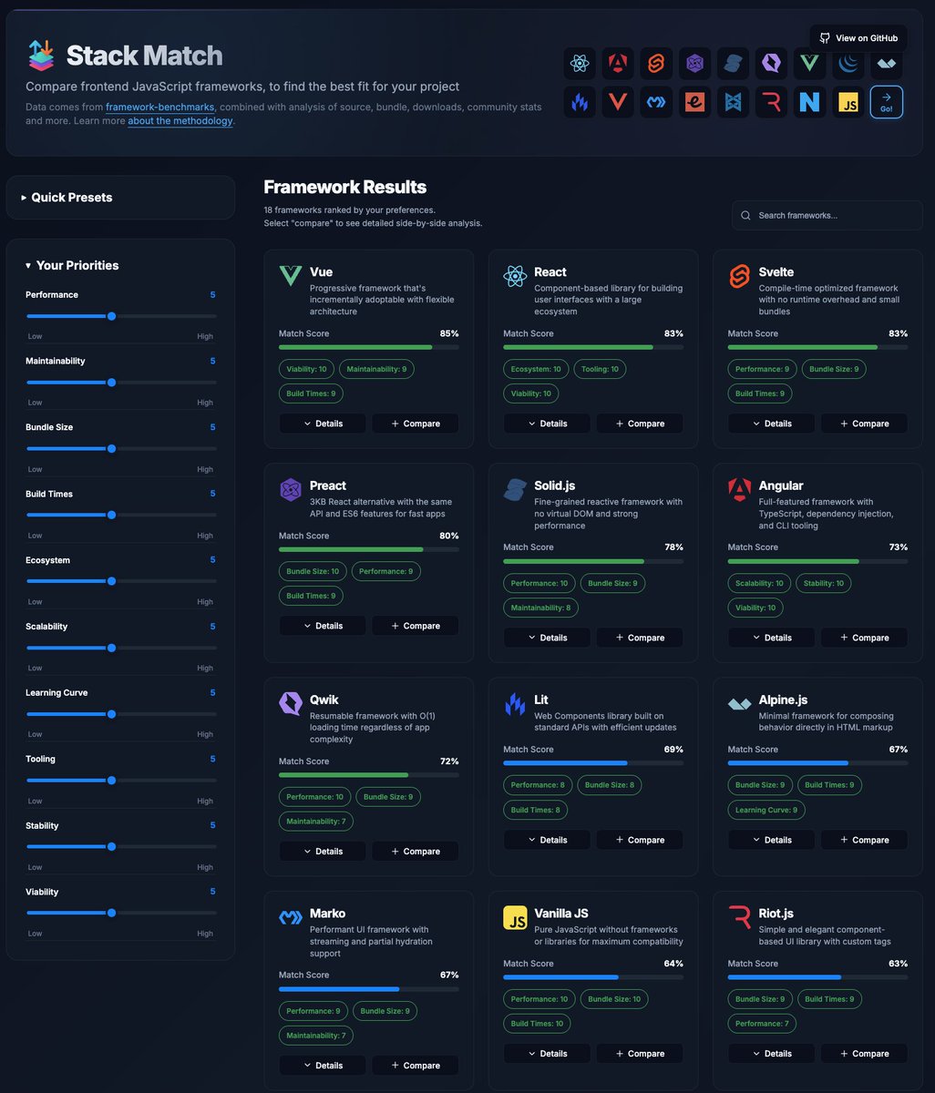
Task: Adjust the Scalability priority slider
Action: [x=121, y=648]
